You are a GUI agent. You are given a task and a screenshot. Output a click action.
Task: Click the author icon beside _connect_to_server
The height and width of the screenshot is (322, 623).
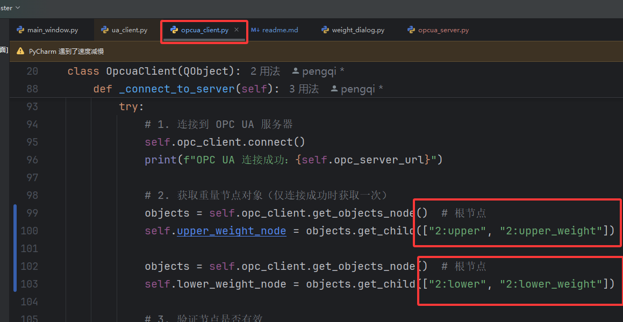334,89
